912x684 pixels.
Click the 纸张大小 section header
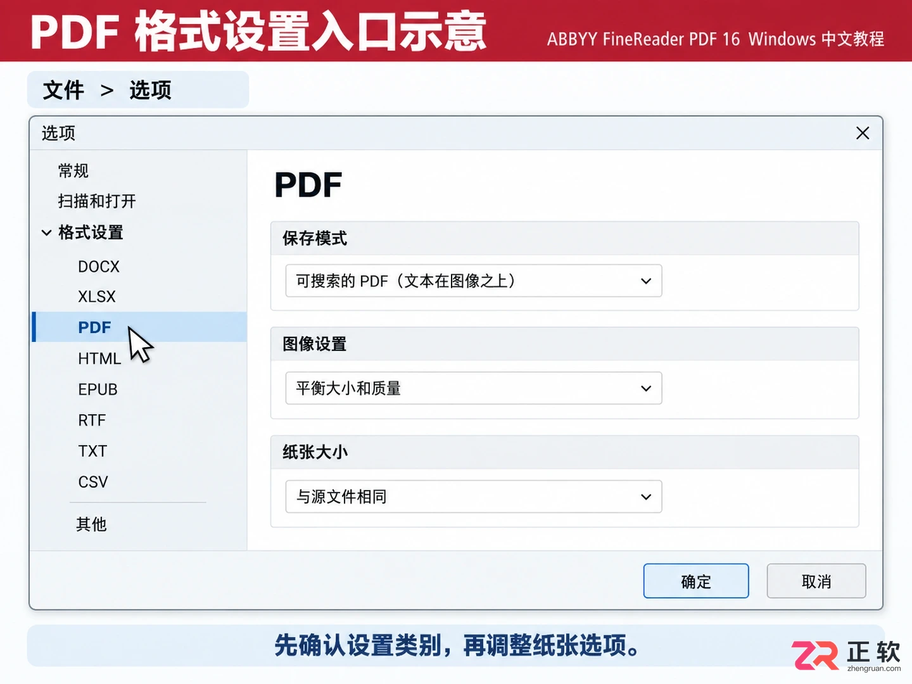point(564,452)
